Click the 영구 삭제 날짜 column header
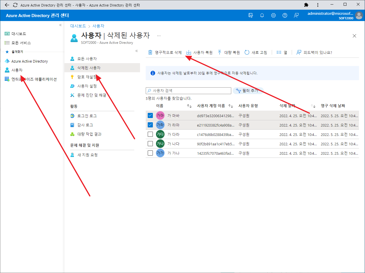The width and height of the screenshot is (365, 273). tap(333, 106)
